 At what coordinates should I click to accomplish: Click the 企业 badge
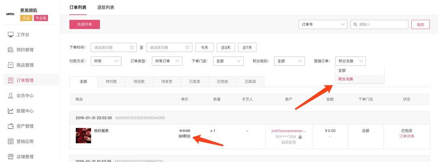click(26, 18)
